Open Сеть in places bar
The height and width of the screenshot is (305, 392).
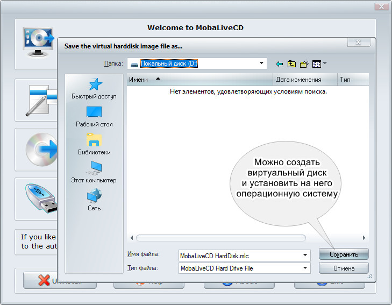[x=94, y=200]
